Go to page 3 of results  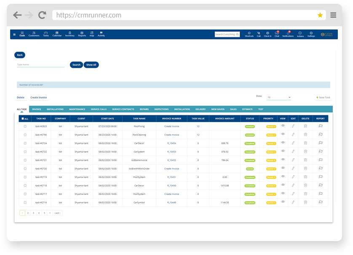click(33, 213)
